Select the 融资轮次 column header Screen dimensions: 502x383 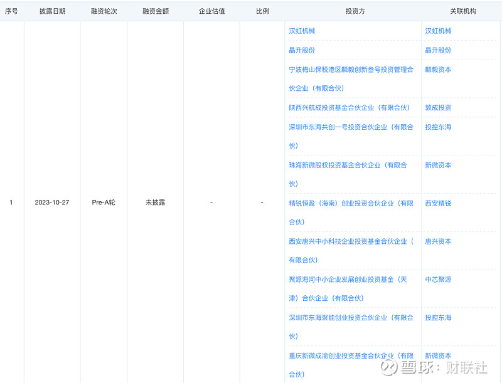[104, 11]
